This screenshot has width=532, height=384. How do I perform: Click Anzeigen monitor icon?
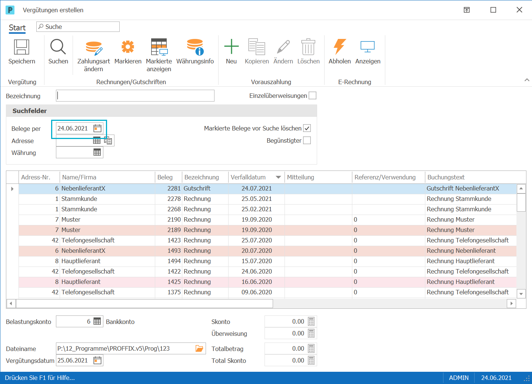point(368,47)
